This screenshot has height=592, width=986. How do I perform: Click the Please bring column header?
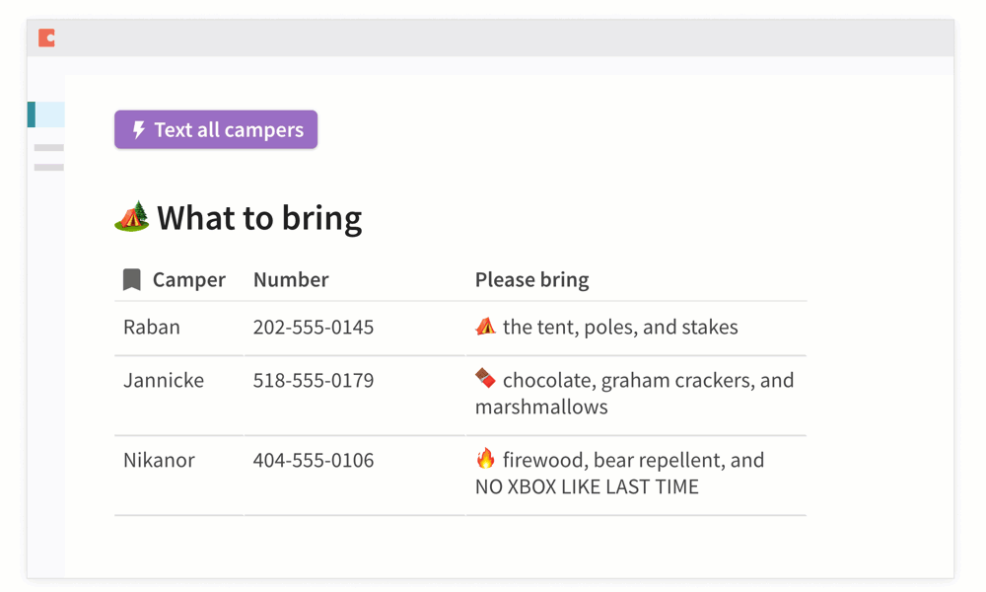click(x=532, y=280)
